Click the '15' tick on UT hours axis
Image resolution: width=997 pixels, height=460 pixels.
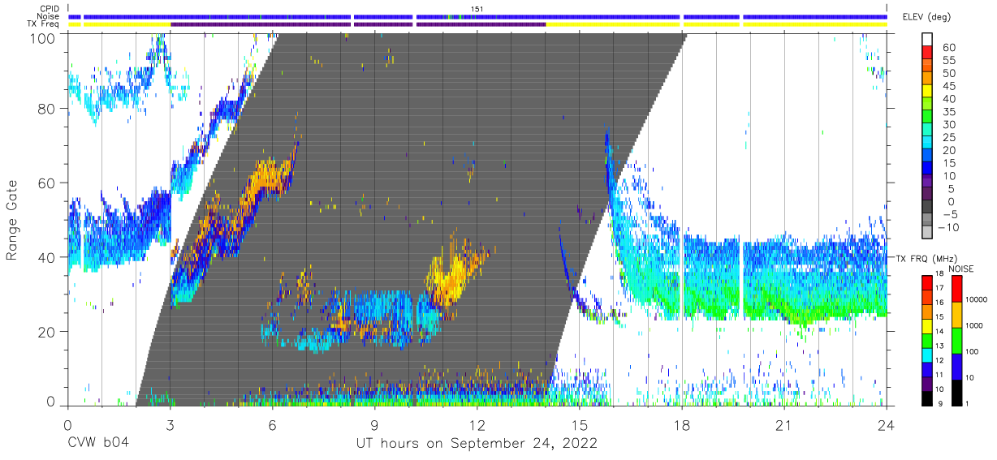click(579, 425)
